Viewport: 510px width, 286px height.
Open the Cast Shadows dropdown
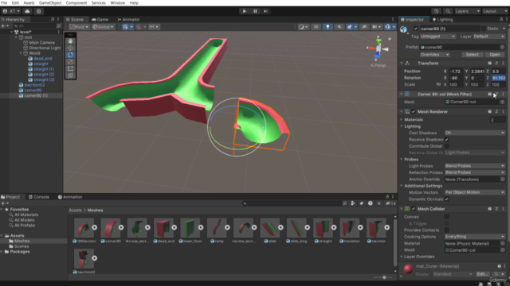(x=475, y=133)
